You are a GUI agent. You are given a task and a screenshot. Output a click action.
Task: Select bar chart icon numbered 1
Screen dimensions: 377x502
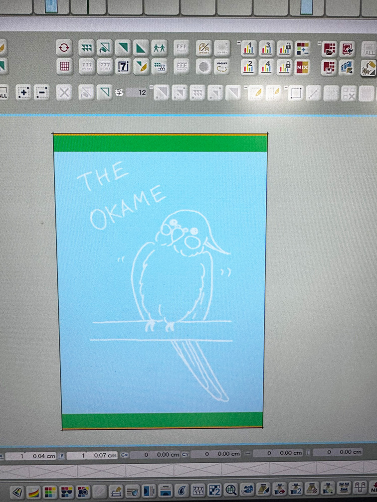(249, 48)
